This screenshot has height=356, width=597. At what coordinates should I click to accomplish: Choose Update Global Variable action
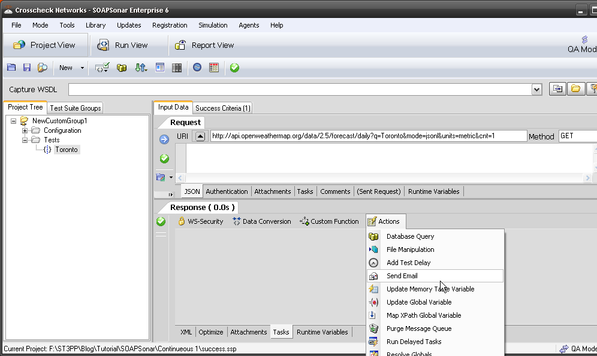435,302
